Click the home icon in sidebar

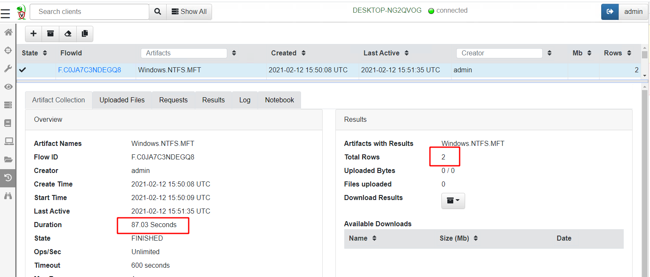(x=8, y=32)
